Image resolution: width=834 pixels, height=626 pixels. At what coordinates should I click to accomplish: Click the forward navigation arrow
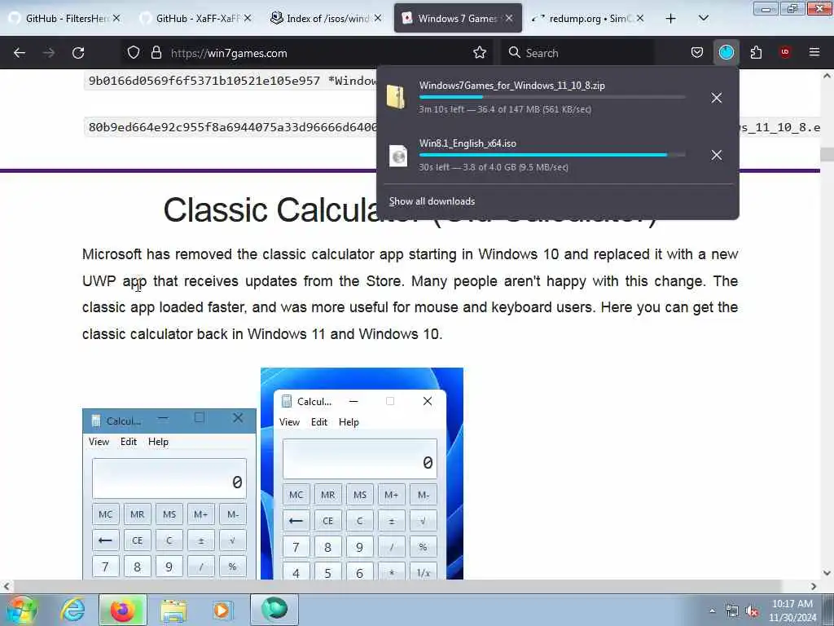[x=48, y=53]
